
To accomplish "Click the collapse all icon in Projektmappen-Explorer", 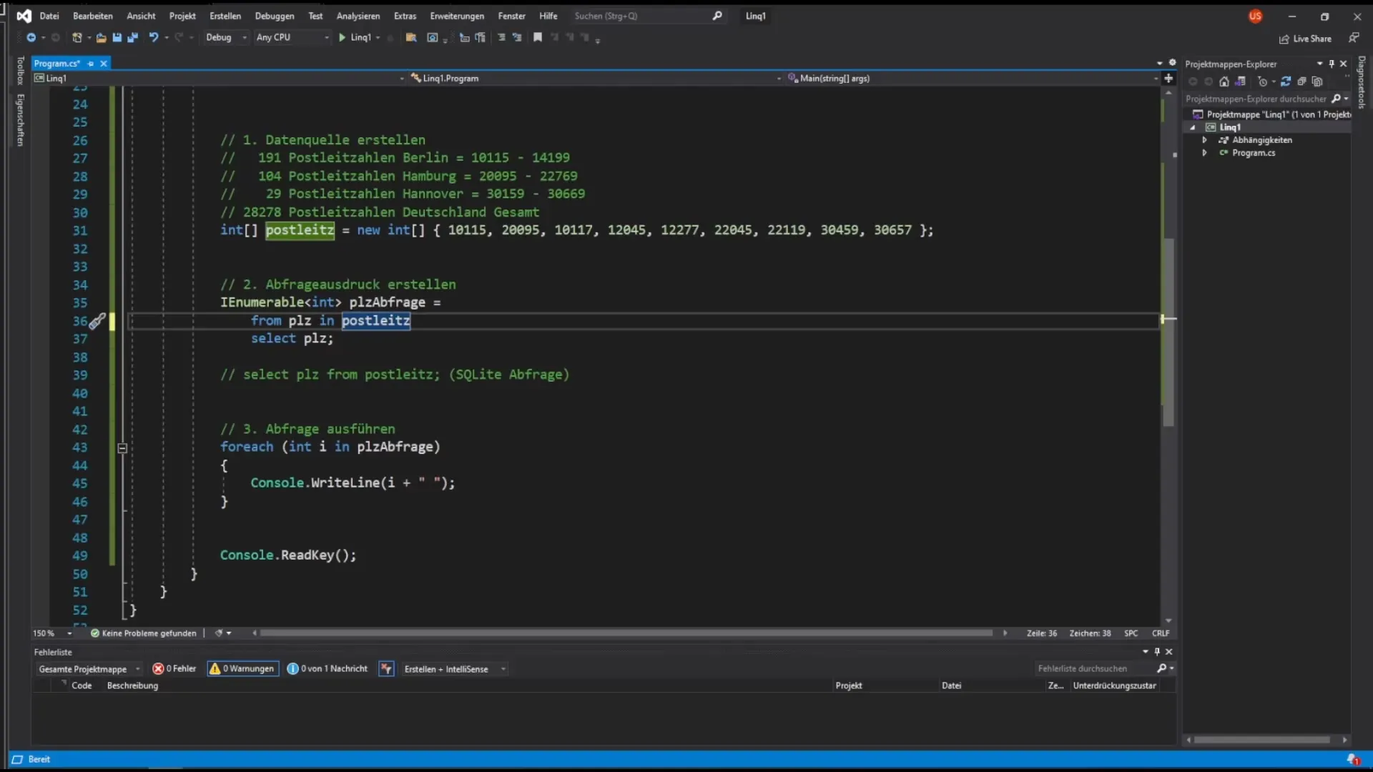I will pos(1301,81).
